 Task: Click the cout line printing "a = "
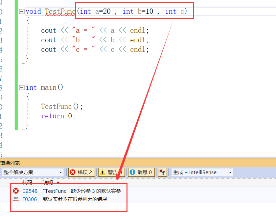(x=95, y=30)
